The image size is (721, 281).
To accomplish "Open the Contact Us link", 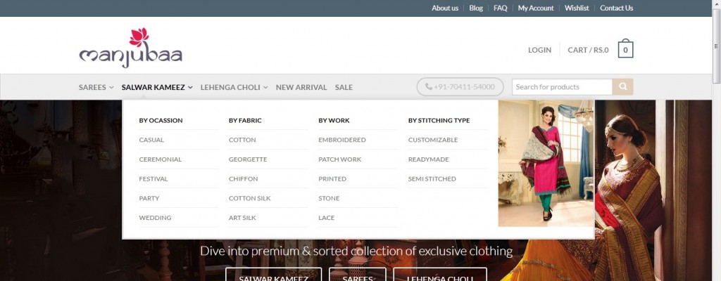I will [x=616, y=8].
